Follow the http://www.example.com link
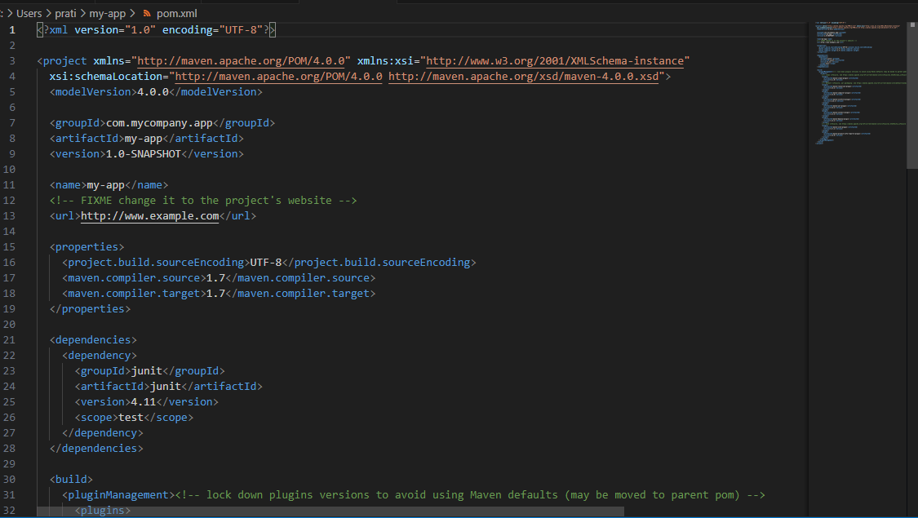The width and height of the screenshot is (918, 518). pos(150,216)
